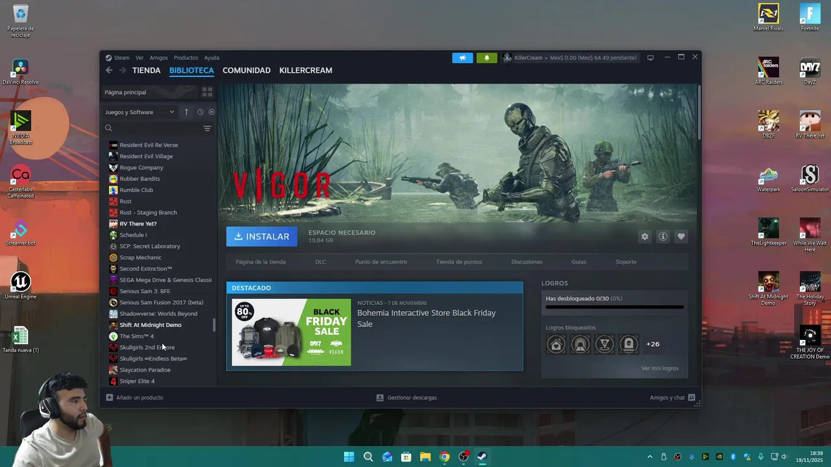This screenshot has width=831, height=467.
Task: Open Amigos y chat panel
Action: 673,398
